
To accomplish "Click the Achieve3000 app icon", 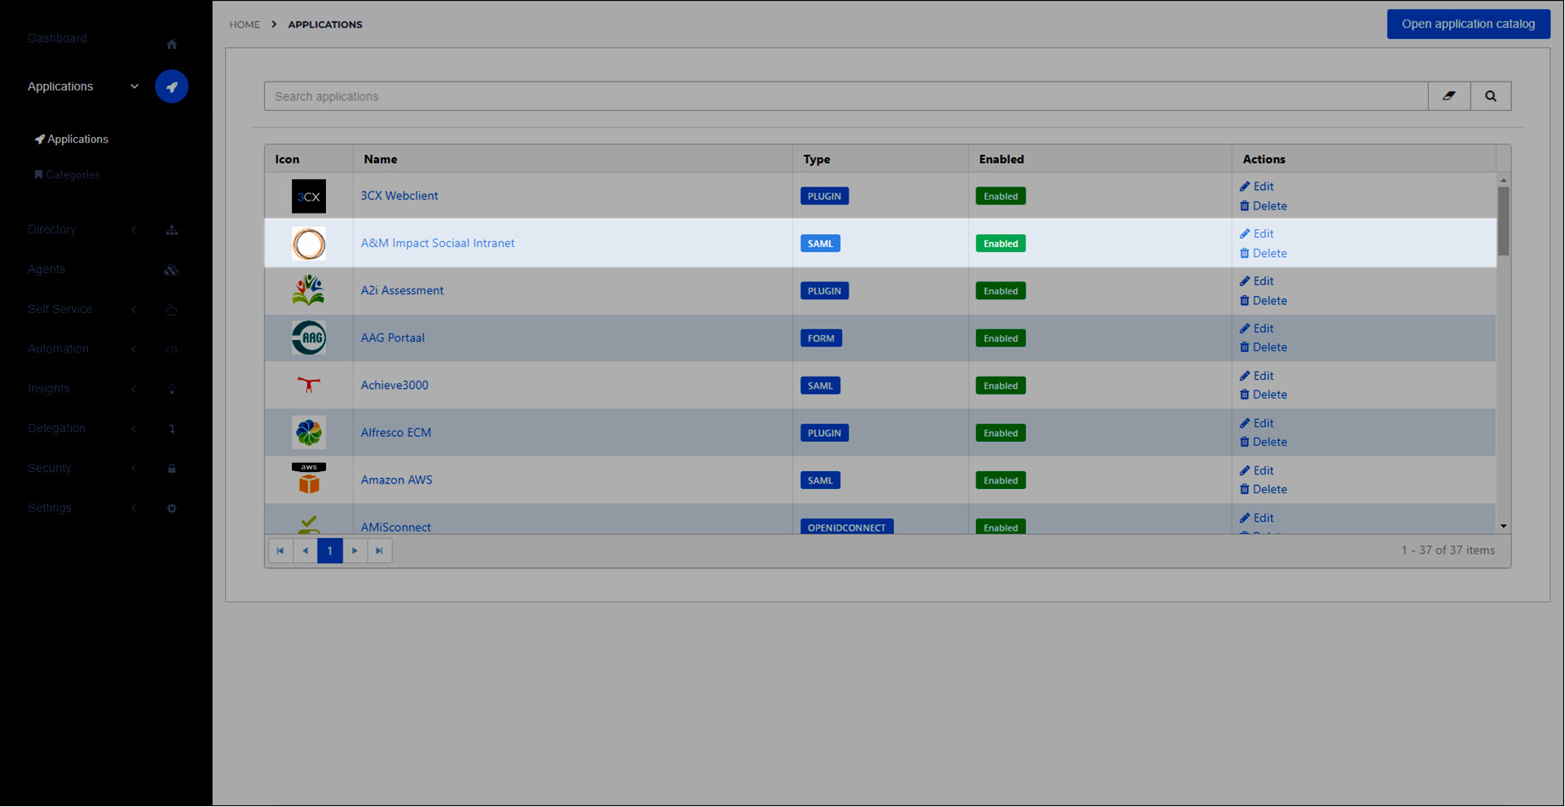I will tap(309, 386).
